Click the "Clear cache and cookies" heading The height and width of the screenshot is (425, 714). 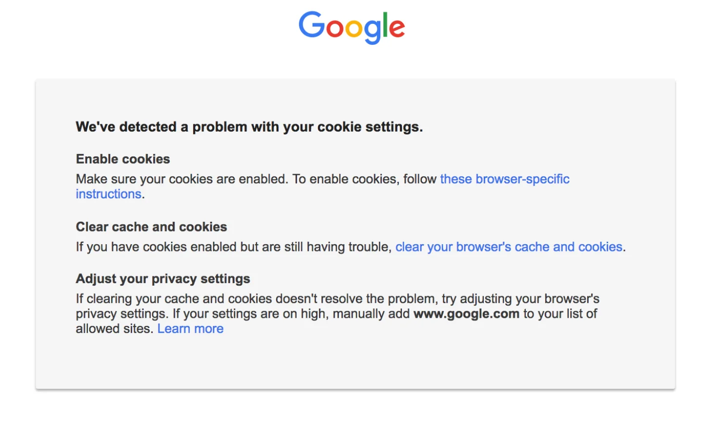coord(151,227)
